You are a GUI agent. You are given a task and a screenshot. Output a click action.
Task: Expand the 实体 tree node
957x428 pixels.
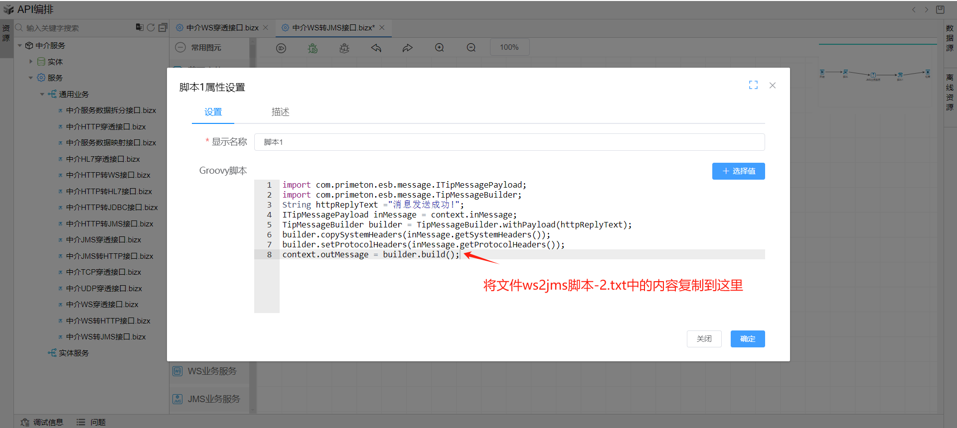coord(31,62)
